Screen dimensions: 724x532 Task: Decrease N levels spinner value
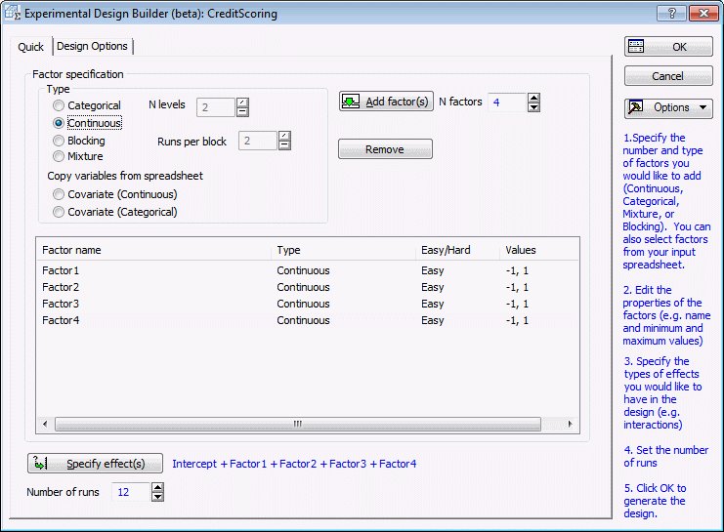(x=242, y=111)
